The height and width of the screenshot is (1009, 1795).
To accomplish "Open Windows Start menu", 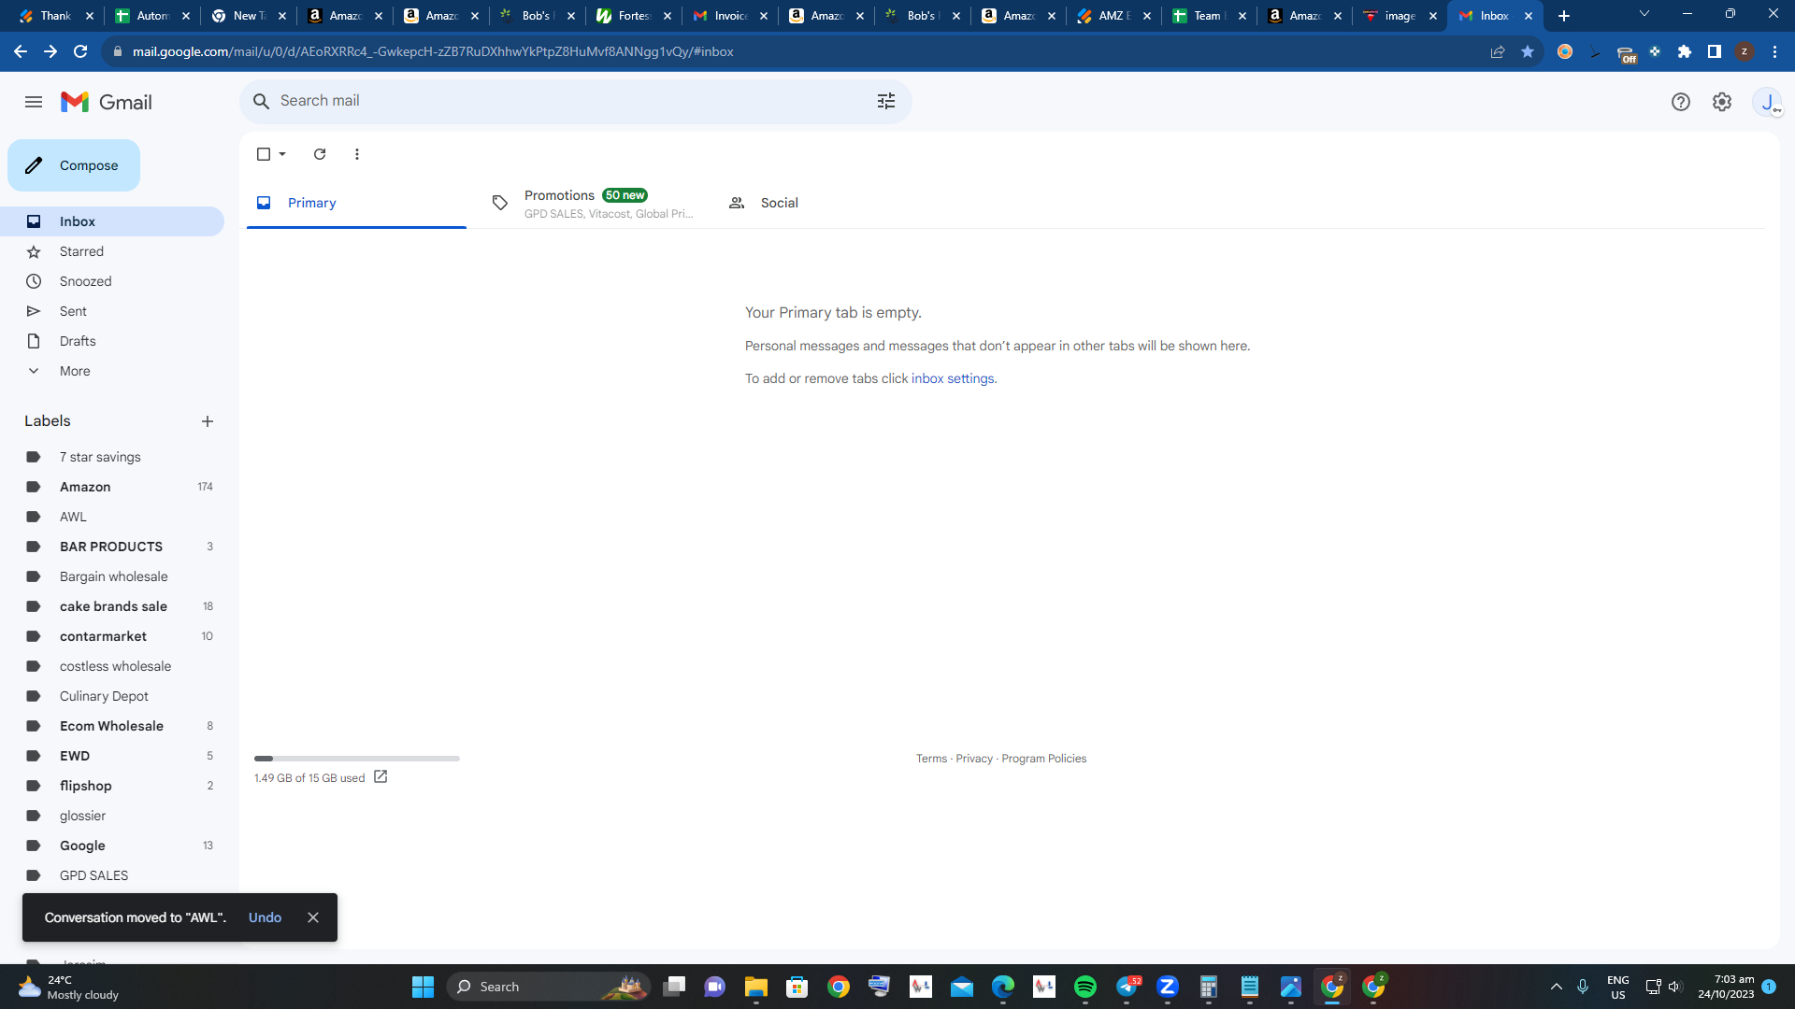I will [424, 987].
